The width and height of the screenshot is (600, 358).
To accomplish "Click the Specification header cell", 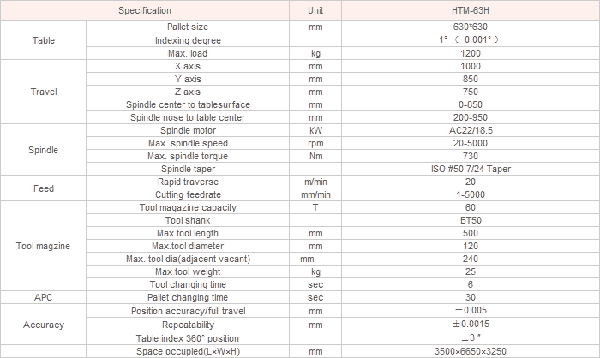I will click(145, 10).
